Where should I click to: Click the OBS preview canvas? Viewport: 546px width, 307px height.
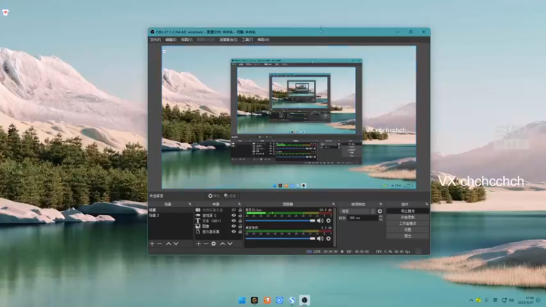289,117
